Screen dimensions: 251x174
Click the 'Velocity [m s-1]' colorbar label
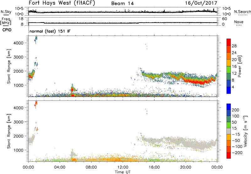pyautogui.click(x=245, y=131)
